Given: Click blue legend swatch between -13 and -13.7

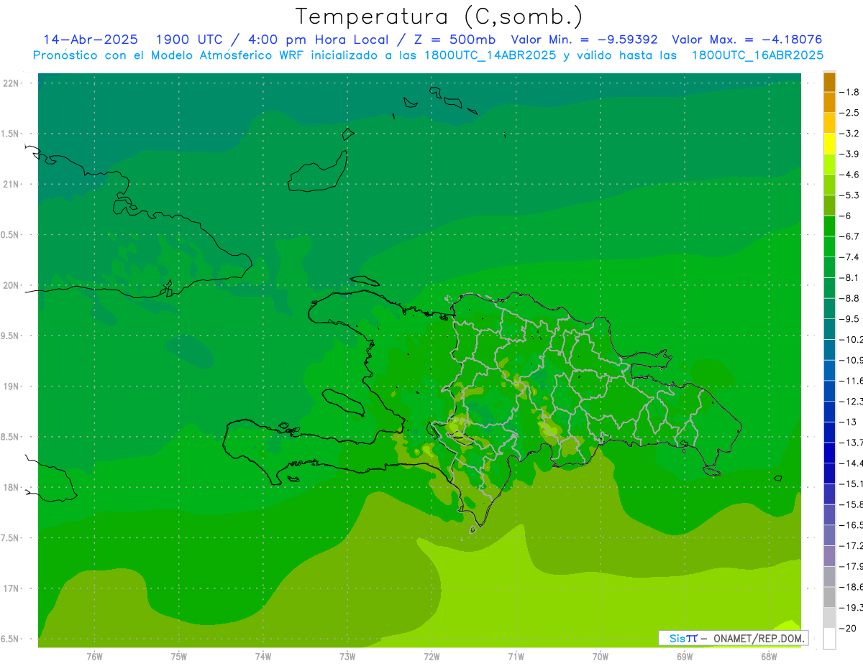Looking at the screenshot, I should (x=829, y=432).
